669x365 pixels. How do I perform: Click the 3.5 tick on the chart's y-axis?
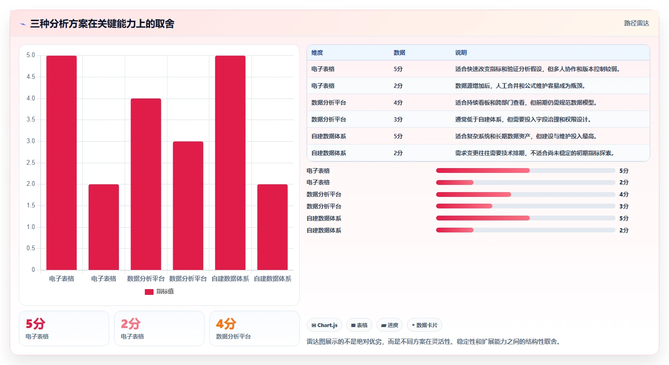31,120
